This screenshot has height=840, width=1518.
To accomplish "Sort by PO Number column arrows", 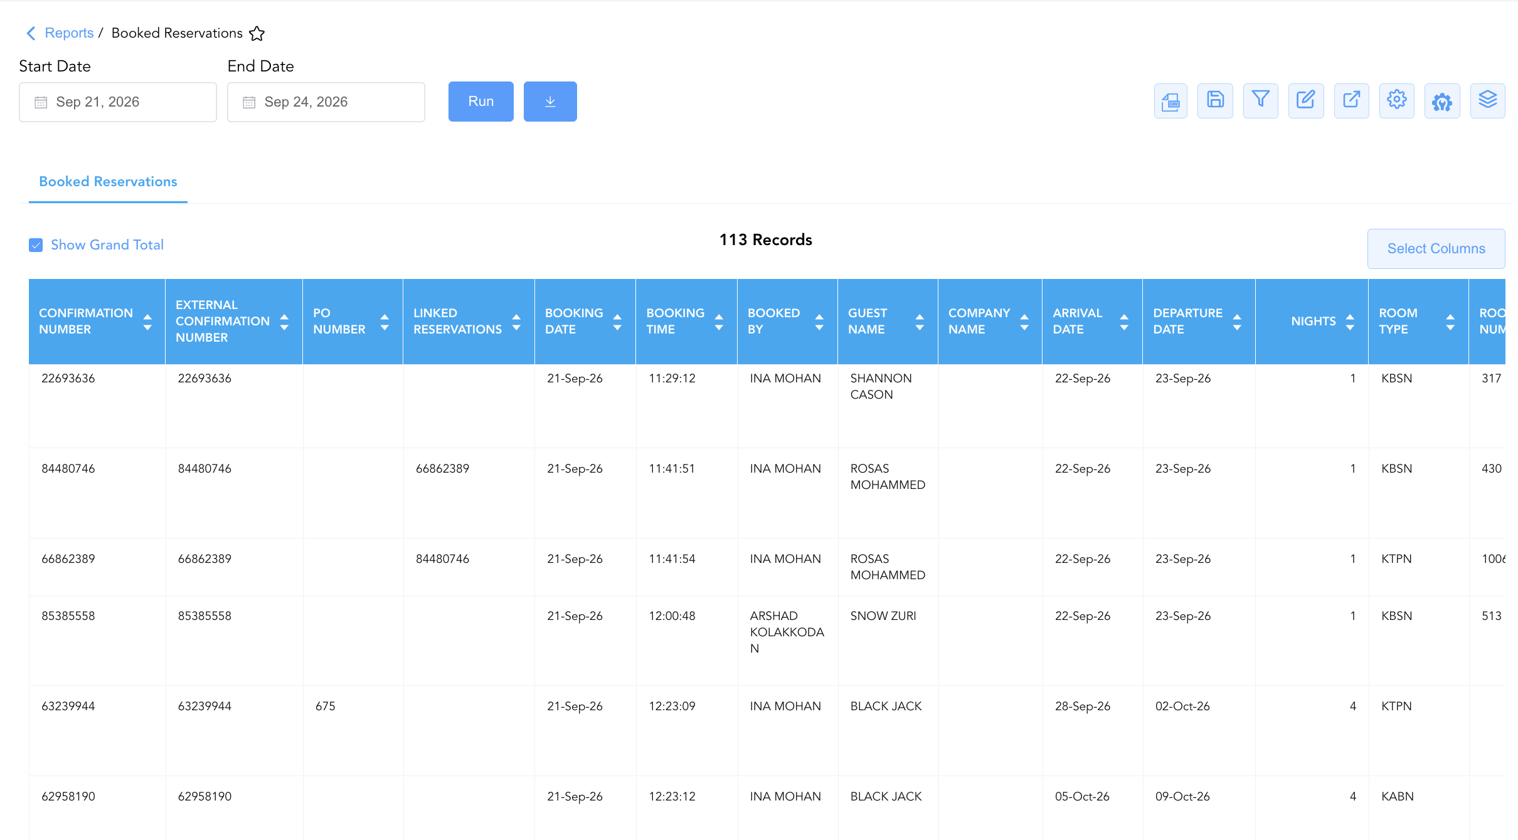I will coord(385,322).
